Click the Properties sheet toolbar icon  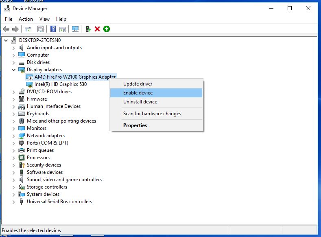(x=40, y=29)
